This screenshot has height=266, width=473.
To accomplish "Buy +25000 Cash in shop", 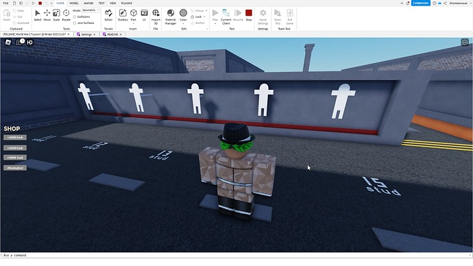I will [x=15, y=148].
